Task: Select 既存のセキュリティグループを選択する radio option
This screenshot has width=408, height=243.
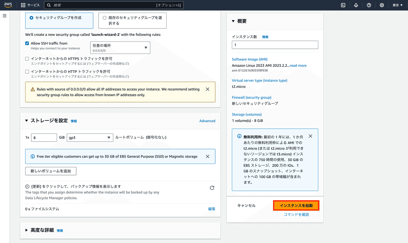Action: (x=104, y=18)
